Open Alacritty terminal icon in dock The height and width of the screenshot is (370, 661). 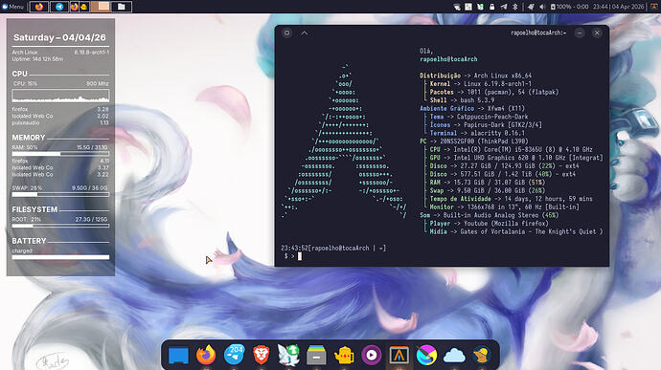click(x=399, y=356)
